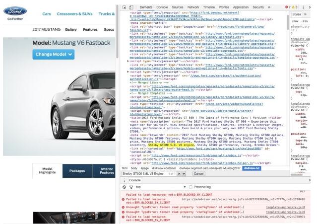Open the Packages tab on Ford page

point(77,171)
